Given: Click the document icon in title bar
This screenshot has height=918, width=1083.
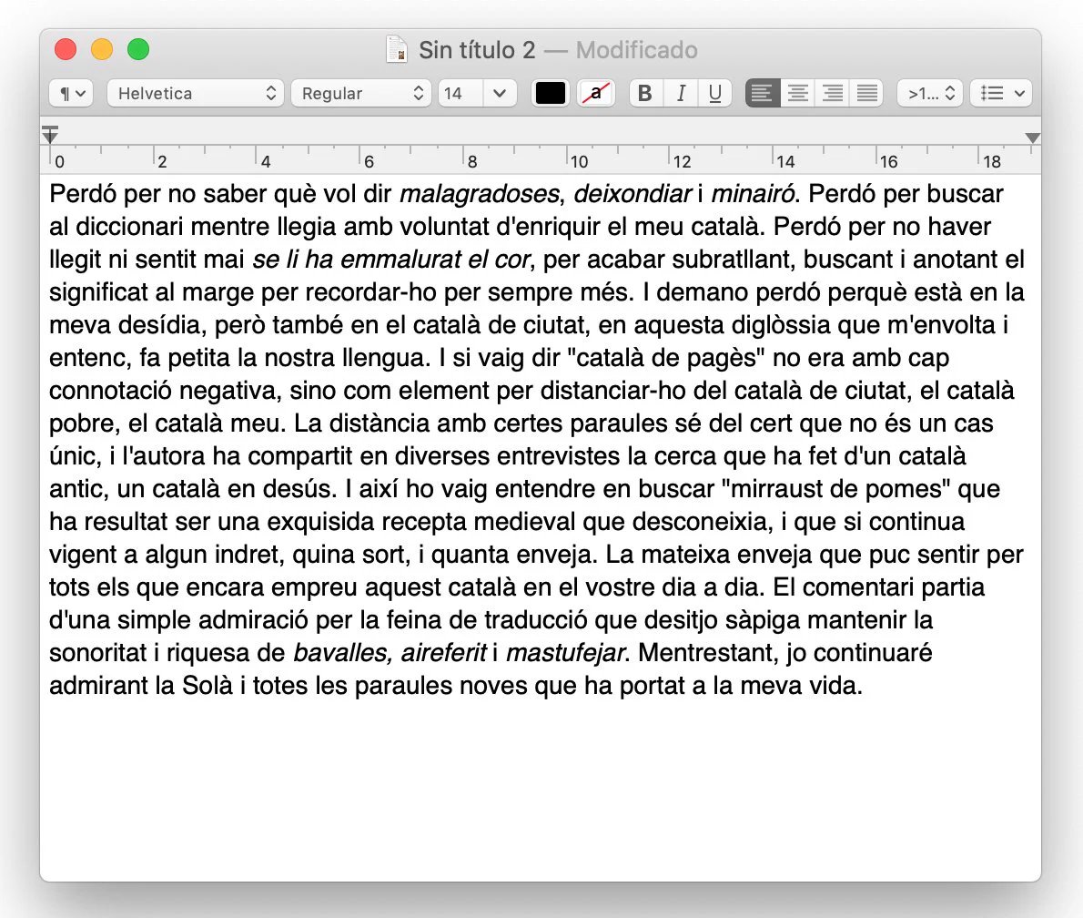Looking at the screenshot, I should pos(397,50).
